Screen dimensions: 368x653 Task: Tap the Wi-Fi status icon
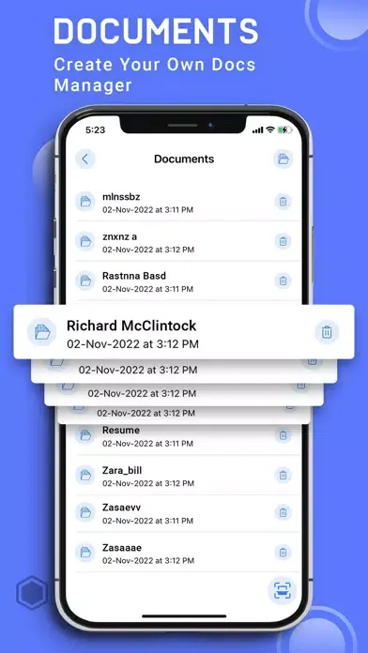click(270, 129)
